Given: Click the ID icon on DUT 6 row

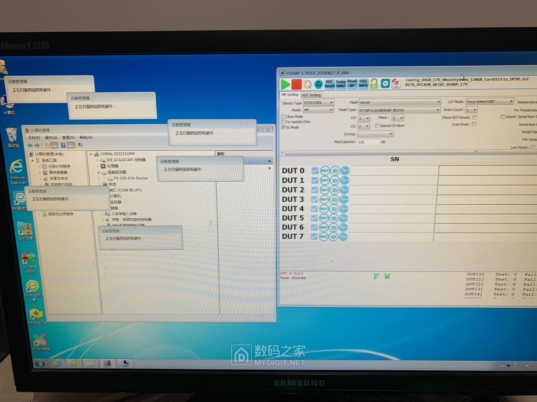Looking at the screenshot, I should point(333,228).
